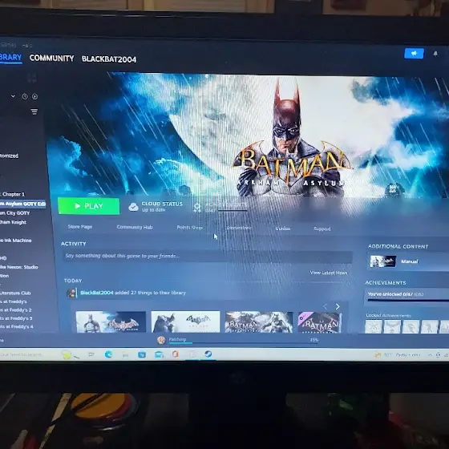Switch to the LIBRARY tab
This screenshot has width=449, height=449.
[x=10, y=57]
